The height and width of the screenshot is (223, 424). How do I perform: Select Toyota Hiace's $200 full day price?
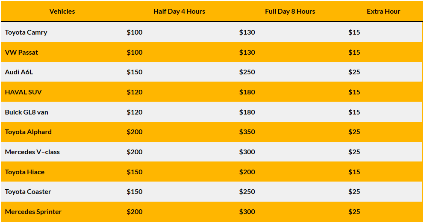coord(247,172)
